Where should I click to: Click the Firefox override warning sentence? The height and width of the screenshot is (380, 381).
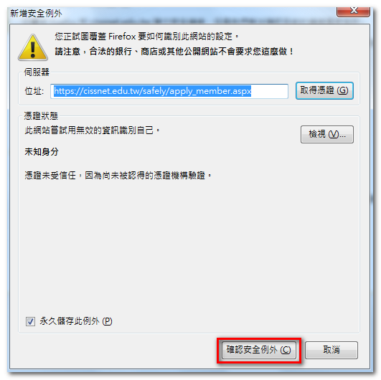click(147, 37)
